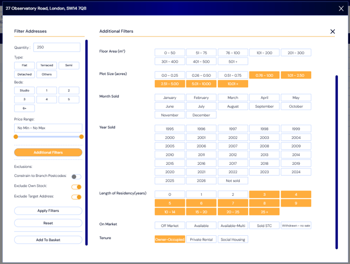Pick September as month sold
350x264 pixels.
(x=264, y=106)
